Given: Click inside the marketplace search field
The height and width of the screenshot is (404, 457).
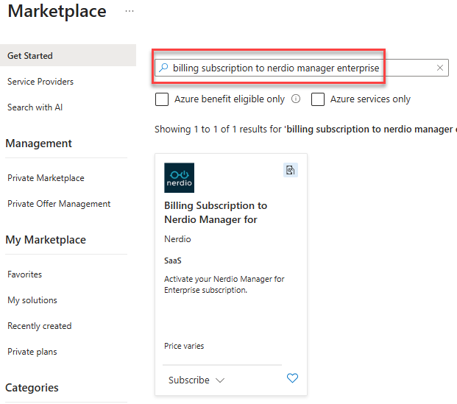Looking at the screenshot, I should pos(302,68).
